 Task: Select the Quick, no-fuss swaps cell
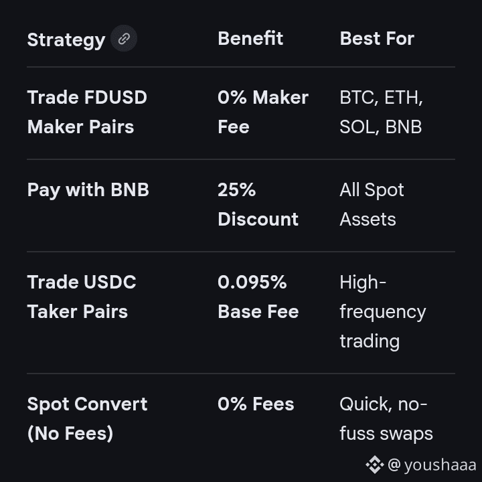pyautogui.click(x=386, y=418)
